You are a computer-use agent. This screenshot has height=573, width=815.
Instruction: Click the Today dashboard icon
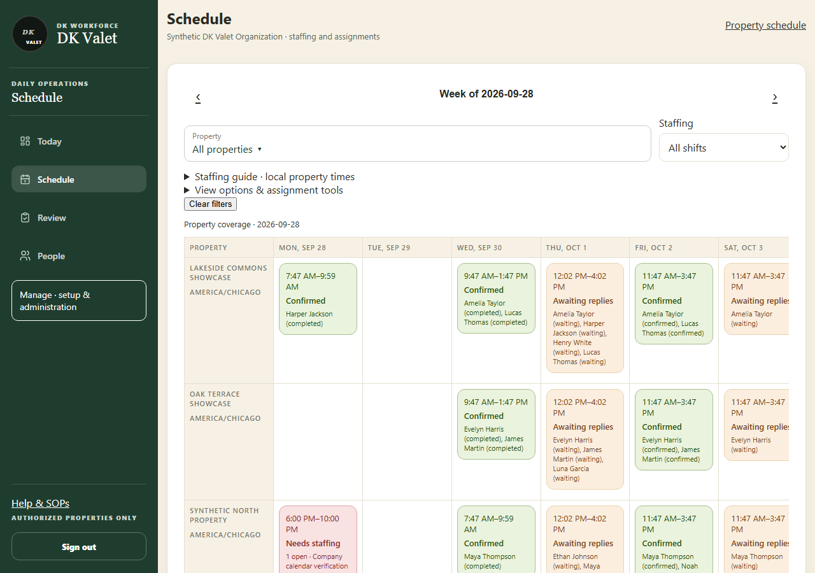point(25,141)
